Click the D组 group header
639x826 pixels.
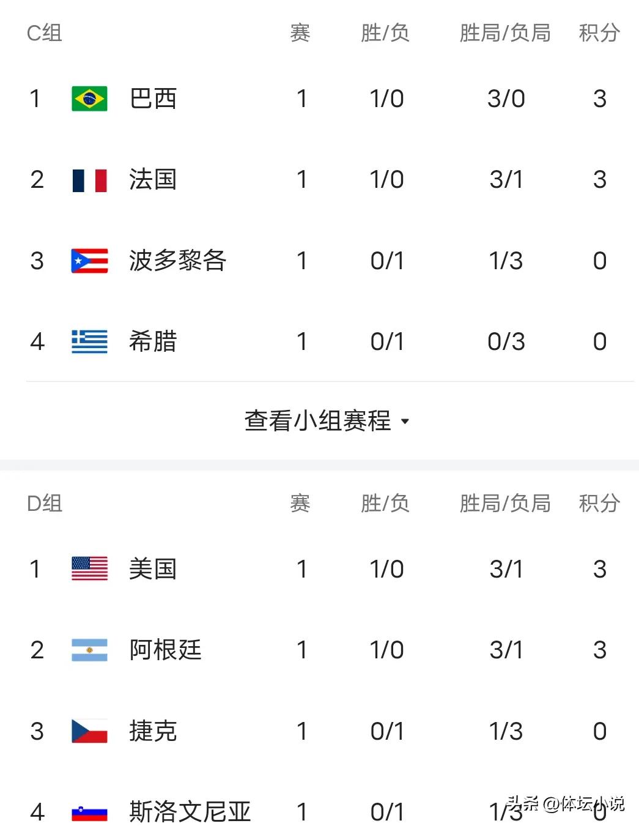coord(45,504)
